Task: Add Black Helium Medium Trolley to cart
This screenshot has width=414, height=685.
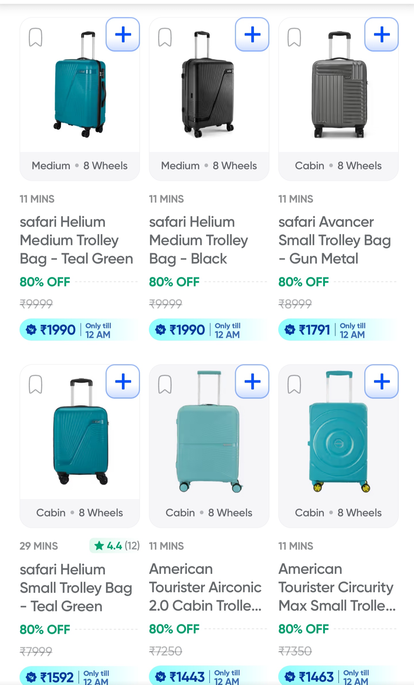Action: click(x=252, y=35)
